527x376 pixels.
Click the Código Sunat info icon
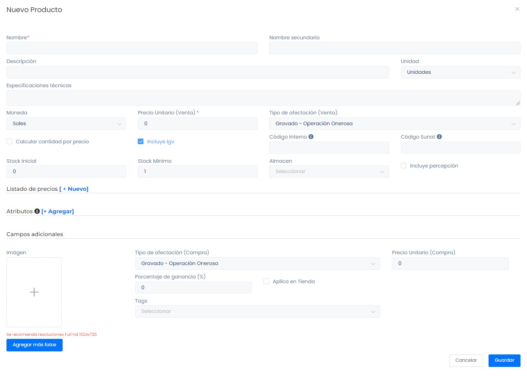click(439, 137)
